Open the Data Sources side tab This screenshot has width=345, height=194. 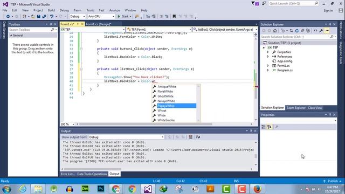point(4,30)
